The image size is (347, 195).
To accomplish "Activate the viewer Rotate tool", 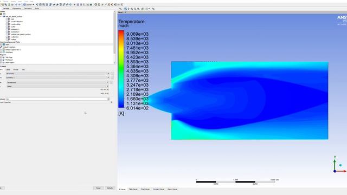I will click(125, 9).
